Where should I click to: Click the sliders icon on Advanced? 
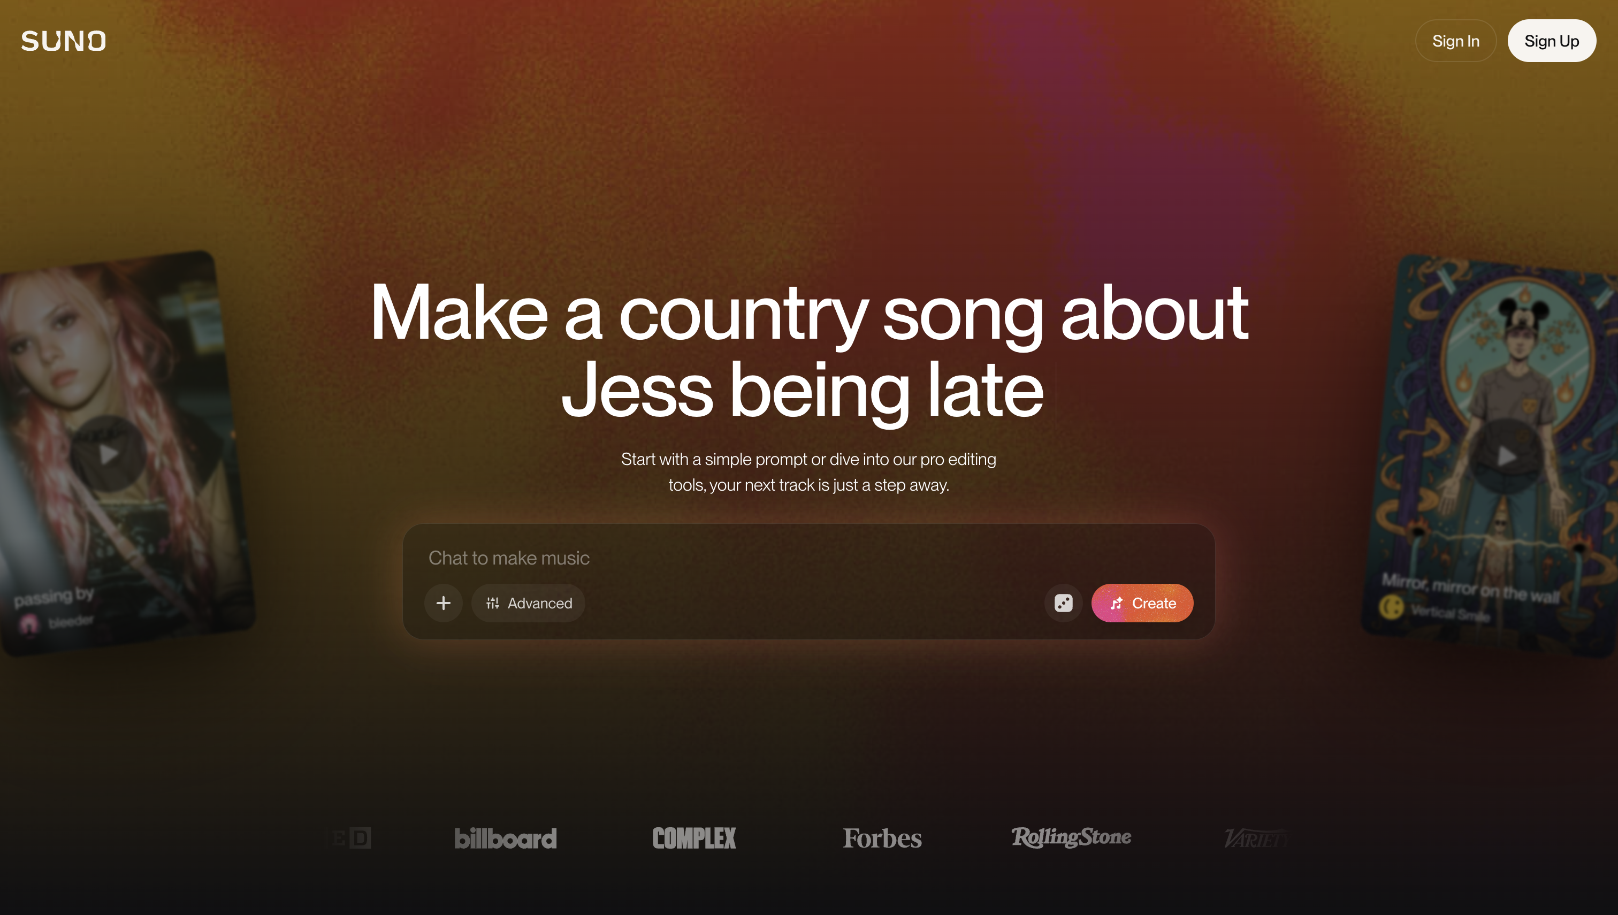tap(493, 603)
